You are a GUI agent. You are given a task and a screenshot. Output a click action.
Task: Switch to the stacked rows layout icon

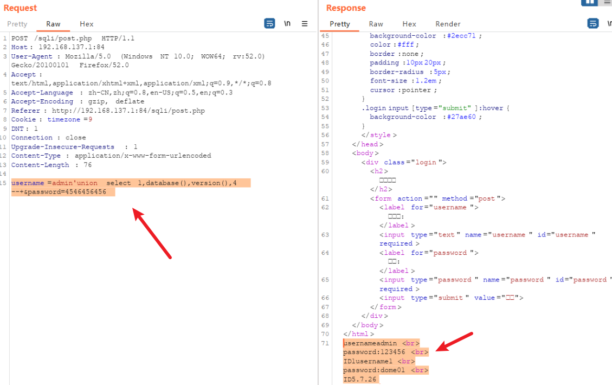pyautogui.click(x=606, y=2)
